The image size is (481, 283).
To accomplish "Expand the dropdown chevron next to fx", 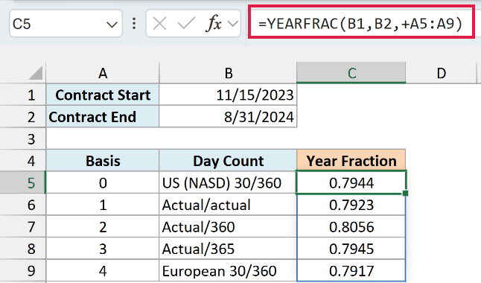I will [233, 24].
